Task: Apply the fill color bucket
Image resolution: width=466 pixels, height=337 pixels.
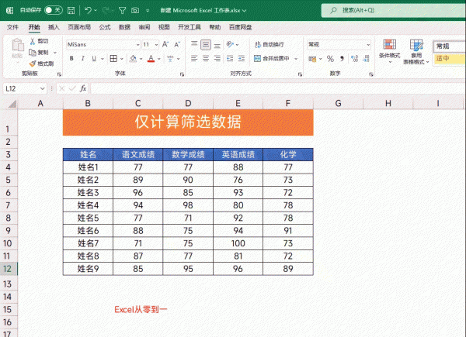Action: 133,59
